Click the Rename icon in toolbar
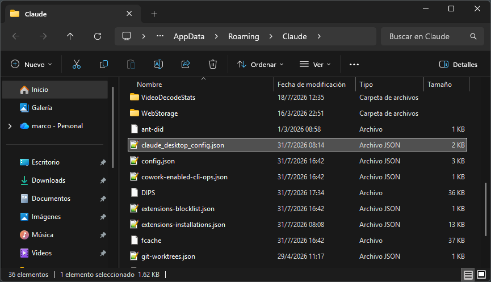This screenshot has height=282, width=491. pyautogui.click(x=158, y=65)
